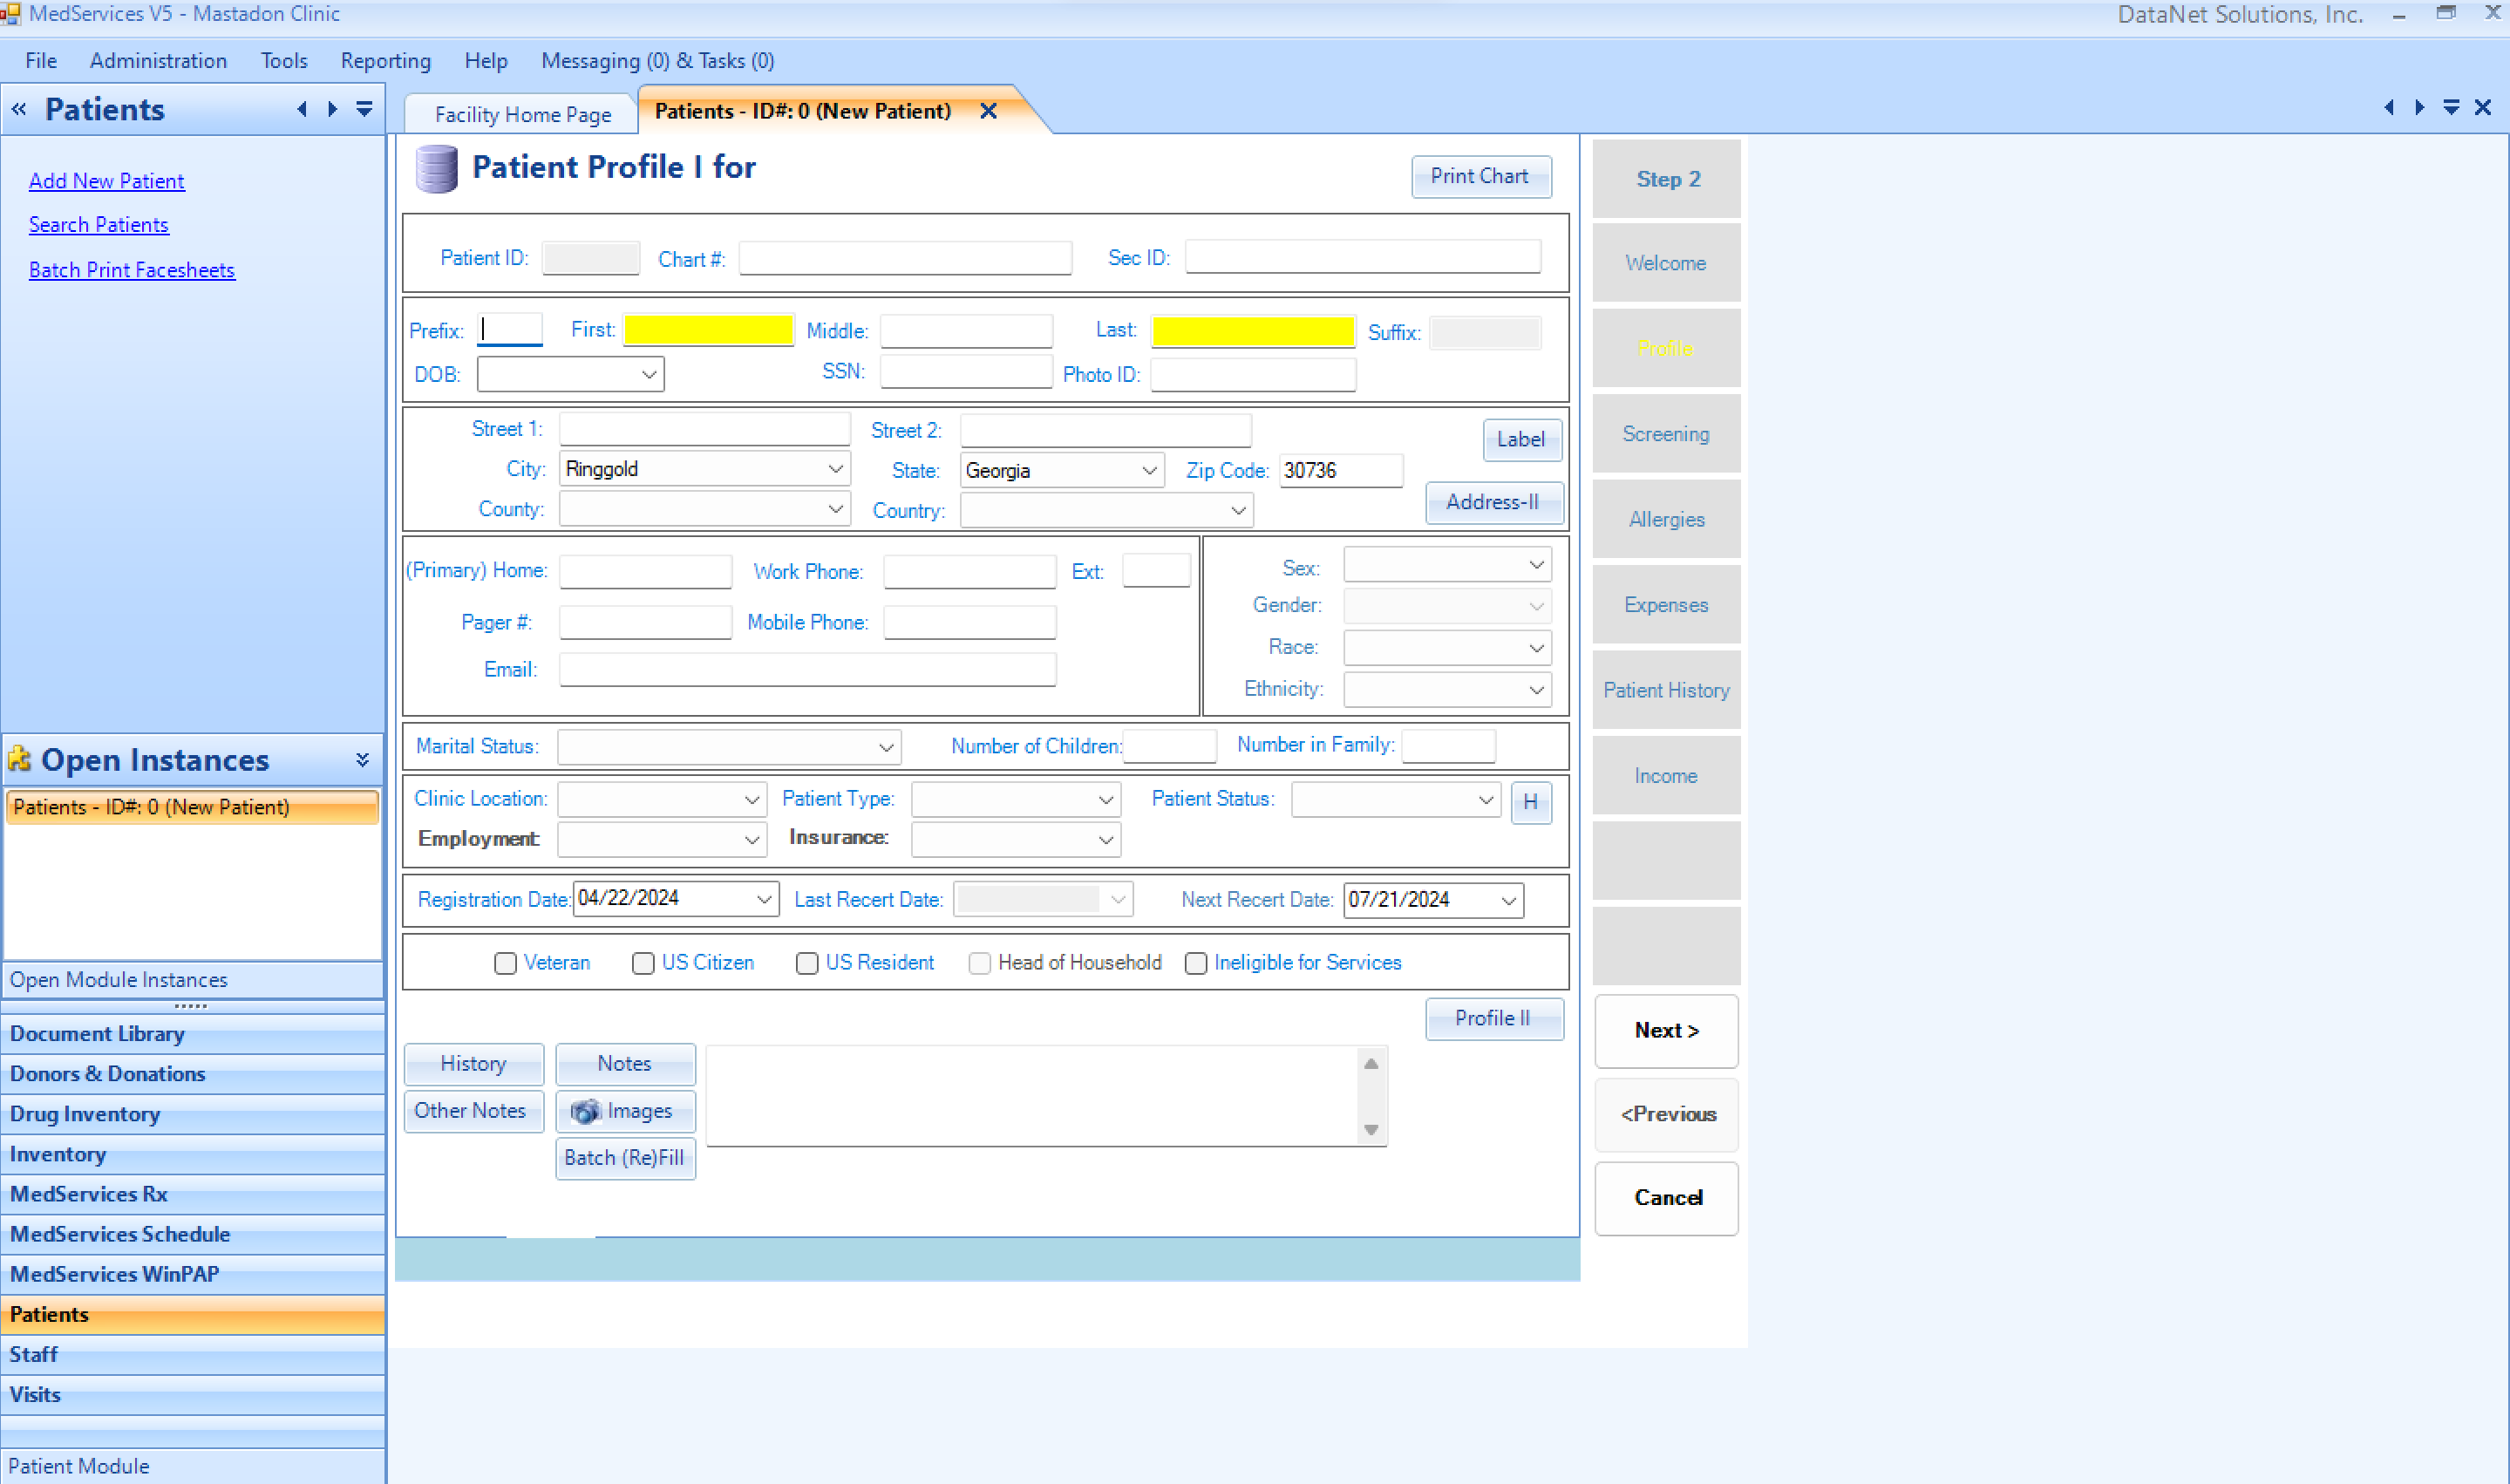Open the Search Patients link
Screen dimensions: 2510x1484
pos(99,225)
